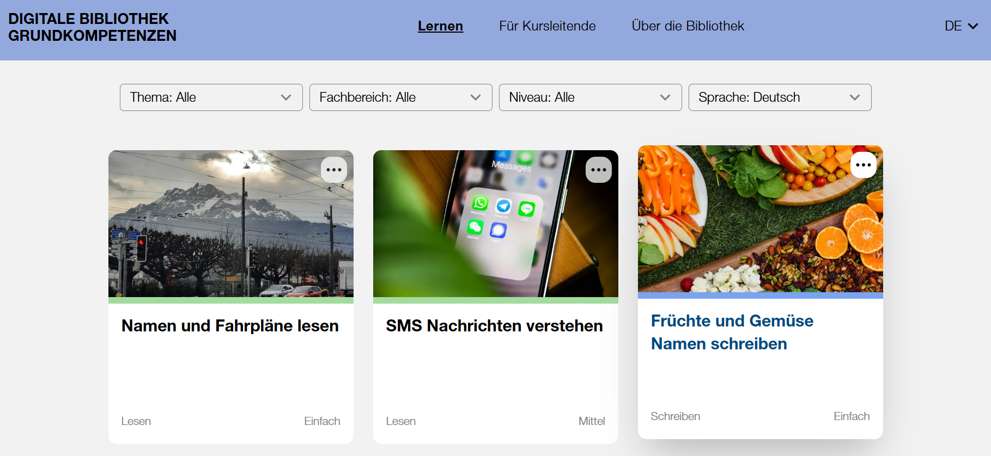This screenshot has height=456, width=991.
Task: Expand the Thema filter dropdown
Action: point(211,97)
